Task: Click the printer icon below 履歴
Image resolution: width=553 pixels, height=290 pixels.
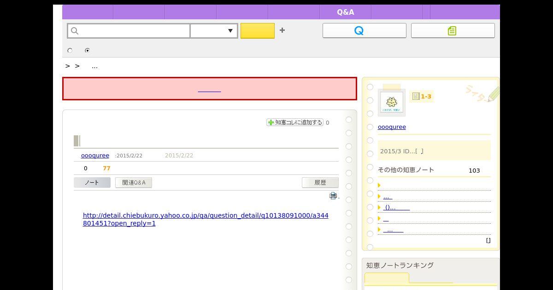Action: pos(333,196)
